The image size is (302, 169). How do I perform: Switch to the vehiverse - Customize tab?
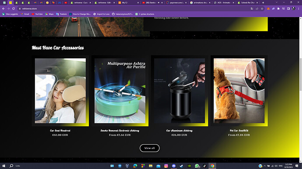click(81, 3)
